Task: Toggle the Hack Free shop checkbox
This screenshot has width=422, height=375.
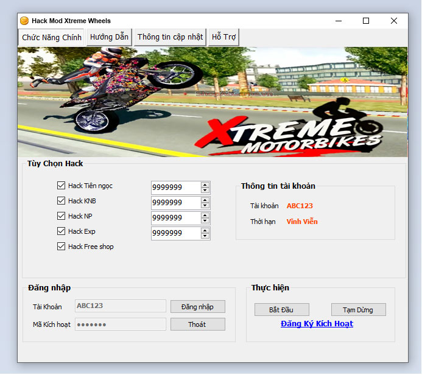Action: pyautogui.click(x=61, y=247)
